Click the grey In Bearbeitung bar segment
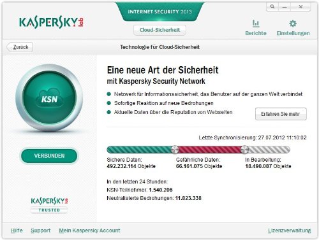 pyautogui.click(x=269, y=150)
